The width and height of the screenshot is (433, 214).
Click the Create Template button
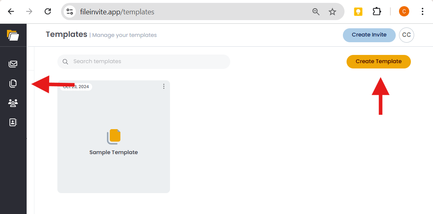(379, 61)
